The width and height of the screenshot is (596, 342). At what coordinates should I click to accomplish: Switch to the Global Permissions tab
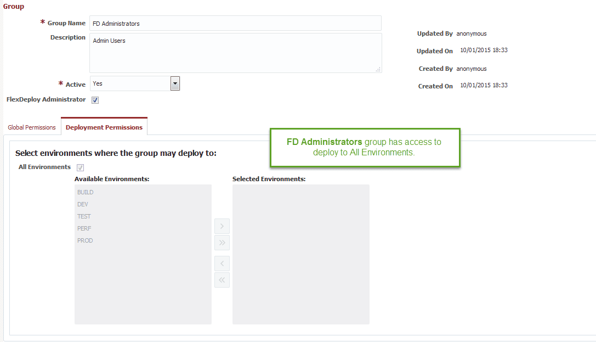coord(32,127)
